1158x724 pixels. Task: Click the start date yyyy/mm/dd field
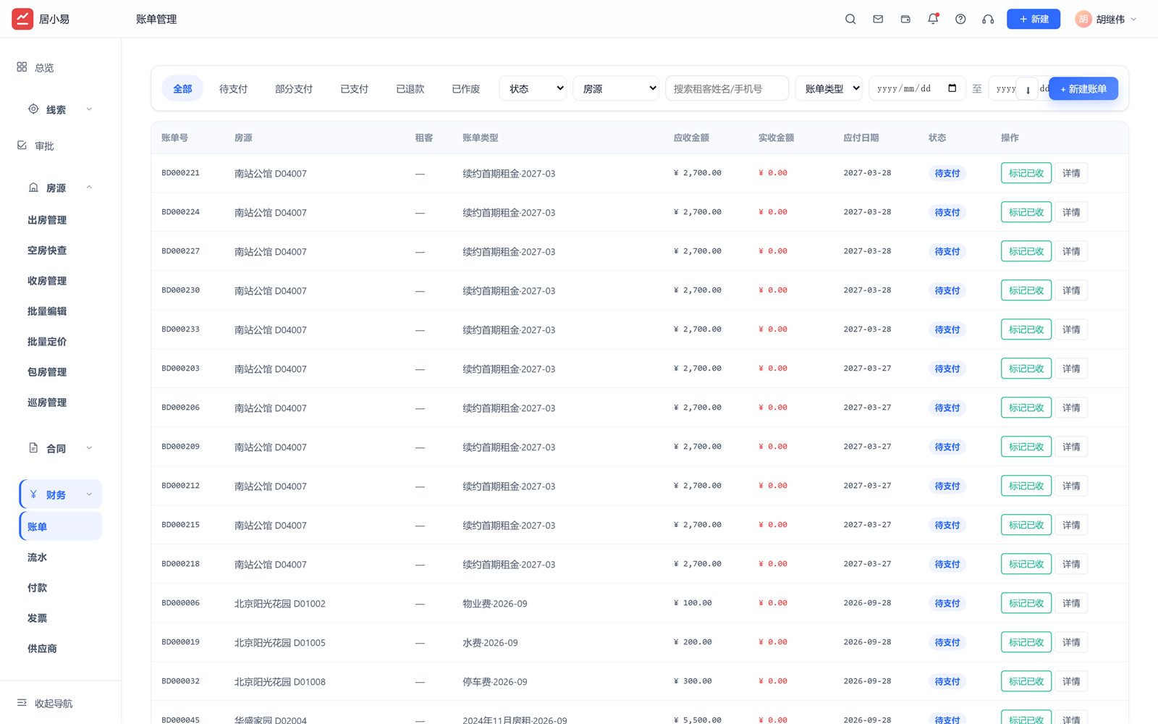(x=917, y=88)
